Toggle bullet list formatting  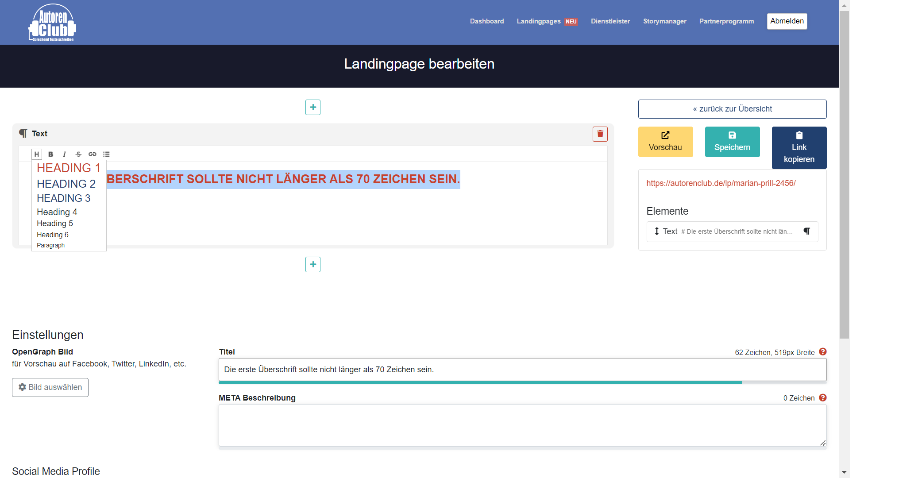coord(106,154)
